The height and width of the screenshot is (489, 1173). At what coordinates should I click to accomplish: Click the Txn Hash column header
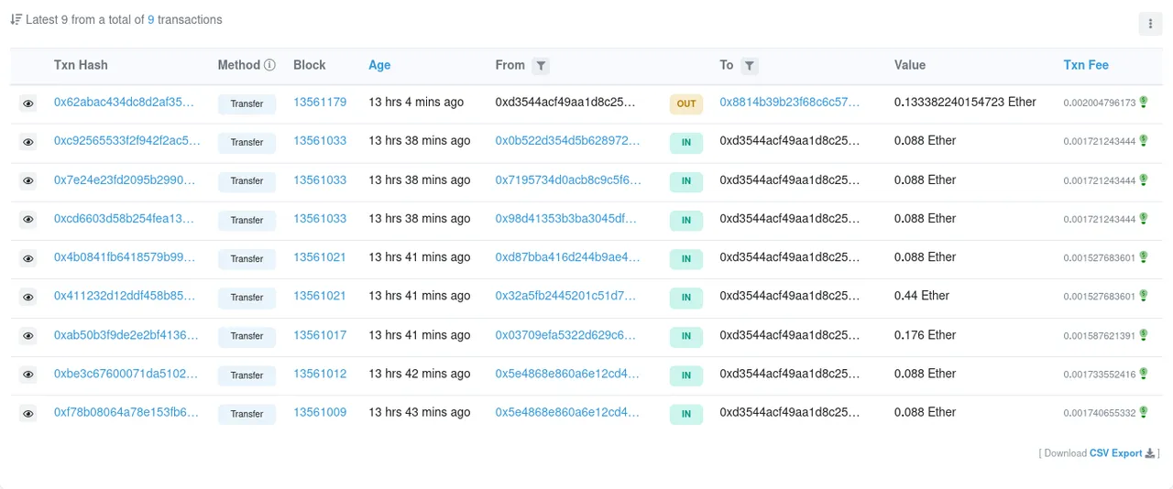click(x=81, y=65)
